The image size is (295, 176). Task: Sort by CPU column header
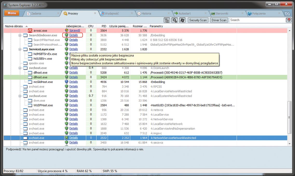[91, 26]
